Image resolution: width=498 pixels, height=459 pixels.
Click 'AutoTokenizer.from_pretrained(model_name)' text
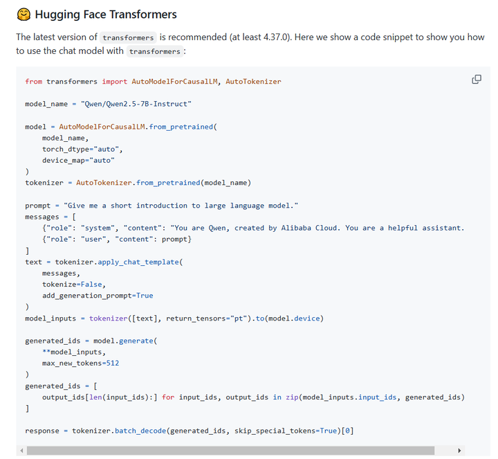tap(163, 183)
